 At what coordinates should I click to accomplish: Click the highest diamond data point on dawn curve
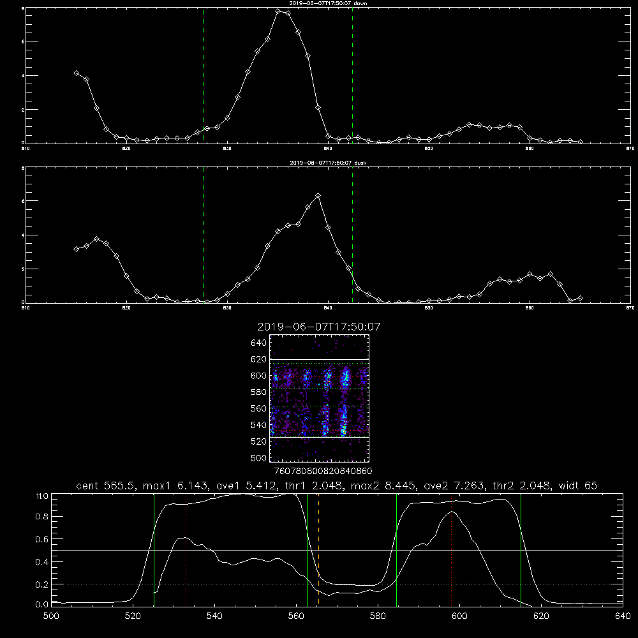(x=278, y=11)
